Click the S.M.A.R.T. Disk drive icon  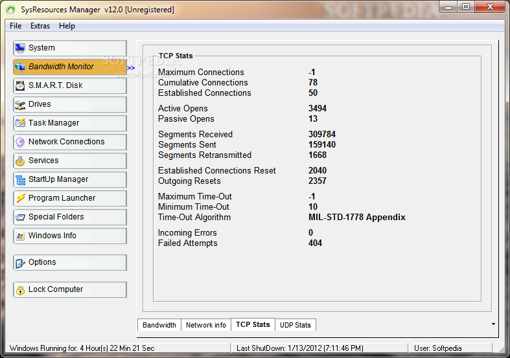tap(20, 85)
